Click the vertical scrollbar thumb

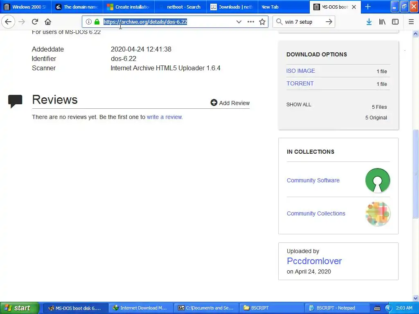tap(415, 173)
